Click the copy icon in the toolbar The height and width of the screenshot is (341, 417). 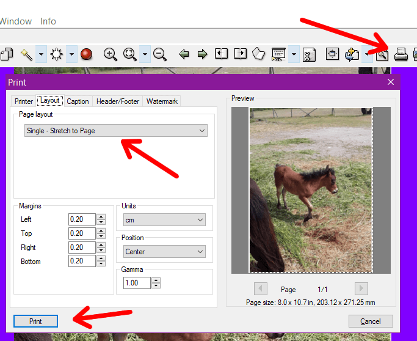7,54
